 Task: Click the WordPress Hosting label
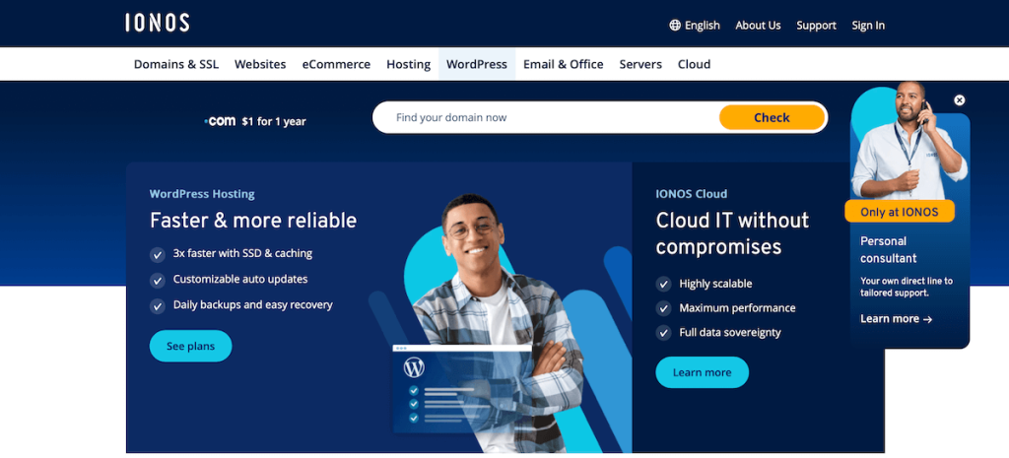[x=202, y=194]
